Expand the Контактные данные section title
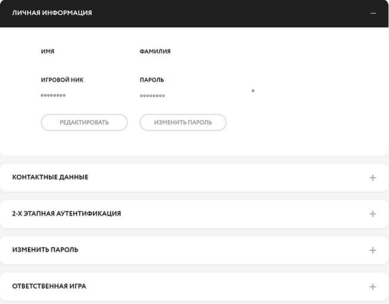The width and height of the screenshot is (389, 304). pyautogui.click(x=50, y=177)
